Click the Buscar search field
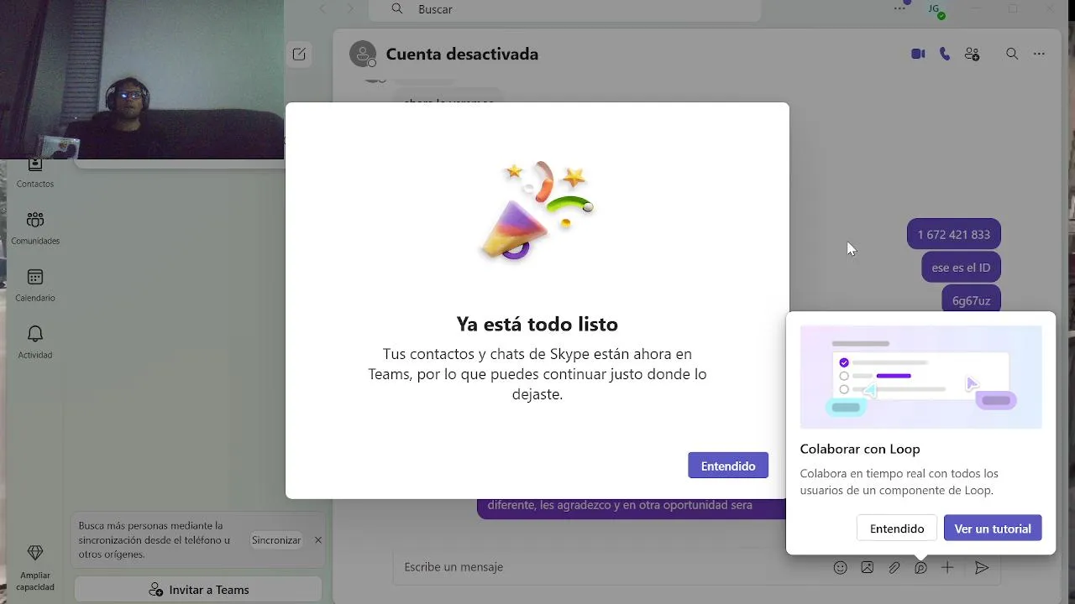The image size is (1075, 604). [x=564, y=9]
